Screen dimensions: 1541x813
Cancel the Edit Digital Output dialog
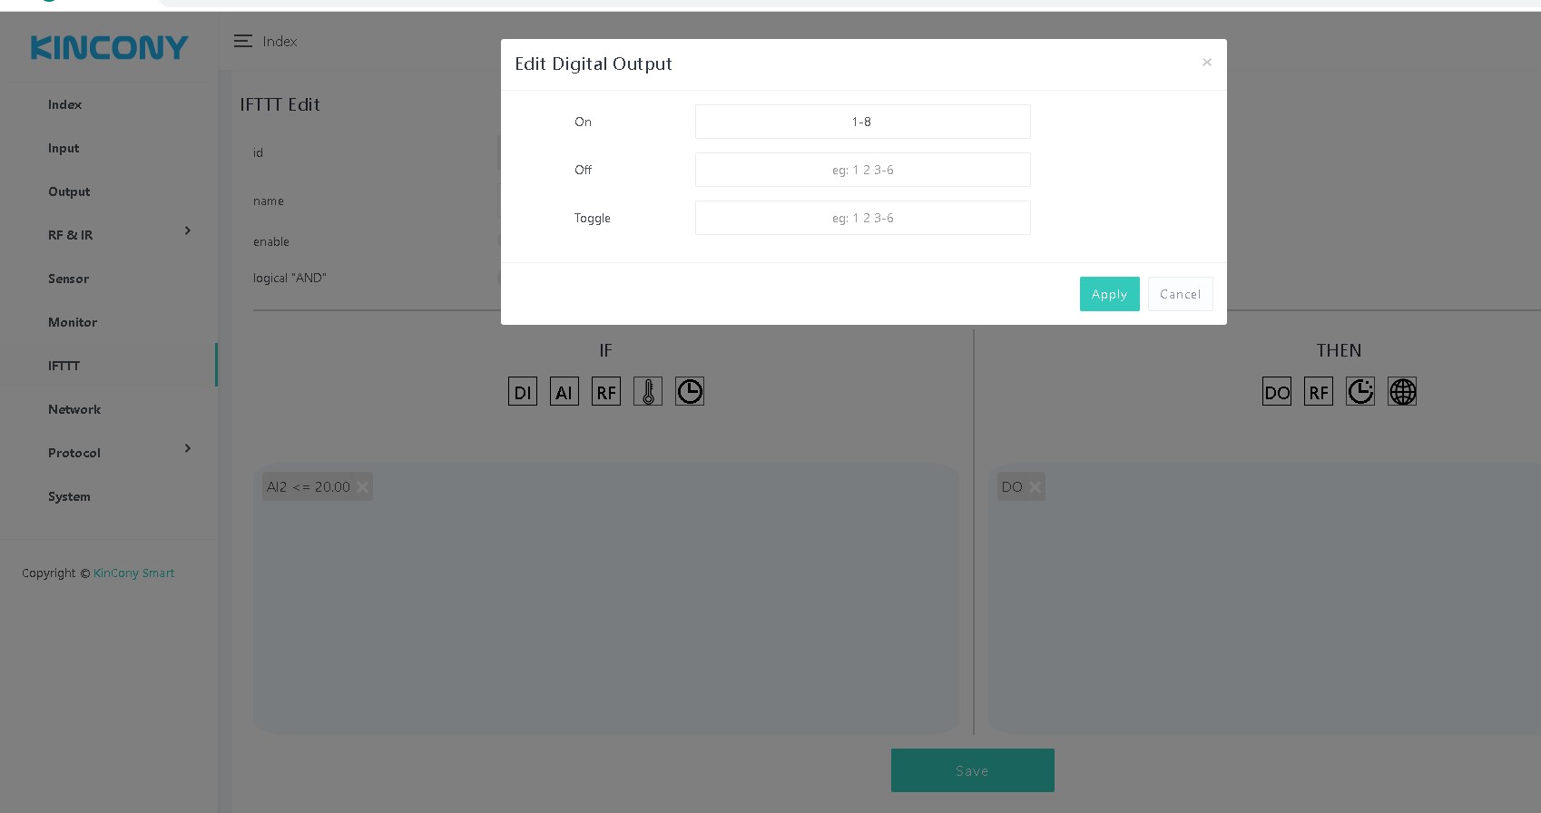(1180, 294)
